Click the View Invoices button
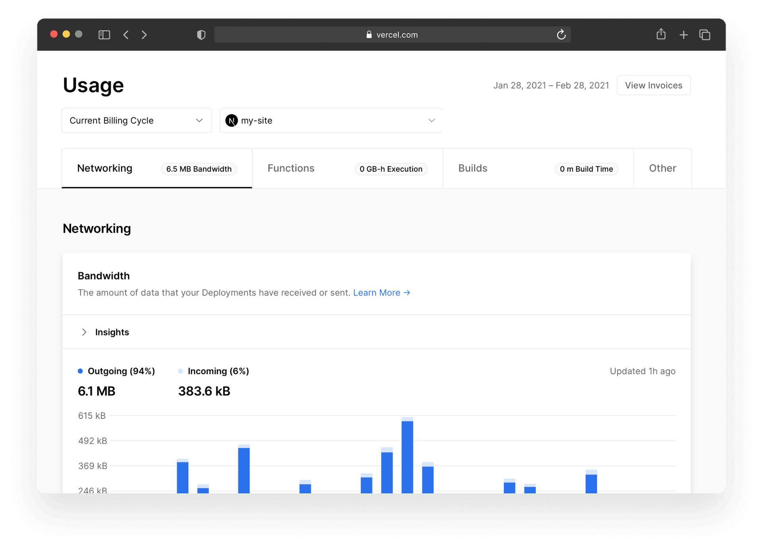 click(x=653, y=85)
